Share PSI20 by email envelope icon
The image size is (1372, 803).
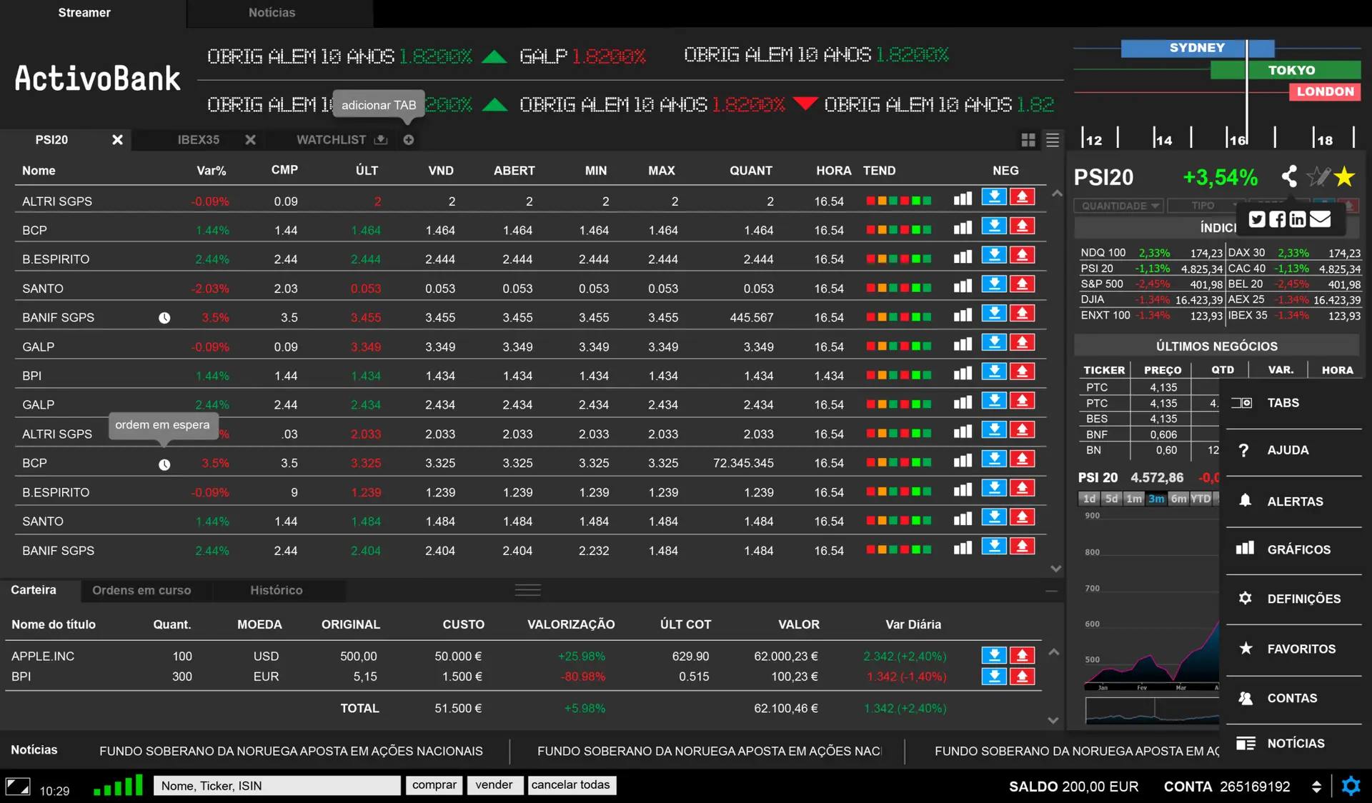(x=1321, y=219)
